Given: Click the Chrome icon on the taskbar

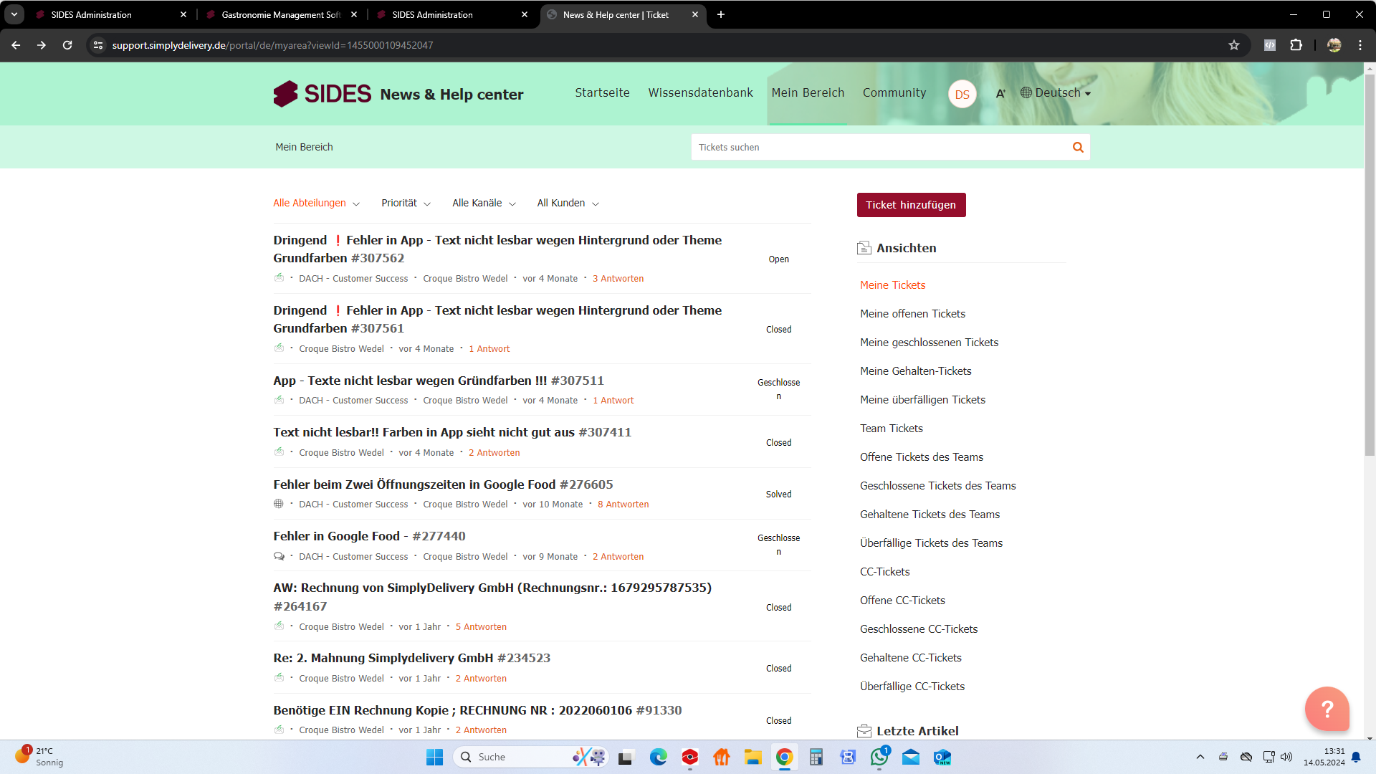Looking at the screenshot, I should coord(784,757).
